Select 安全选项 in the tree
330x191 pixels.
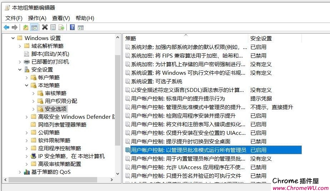[x=56, y=109]
